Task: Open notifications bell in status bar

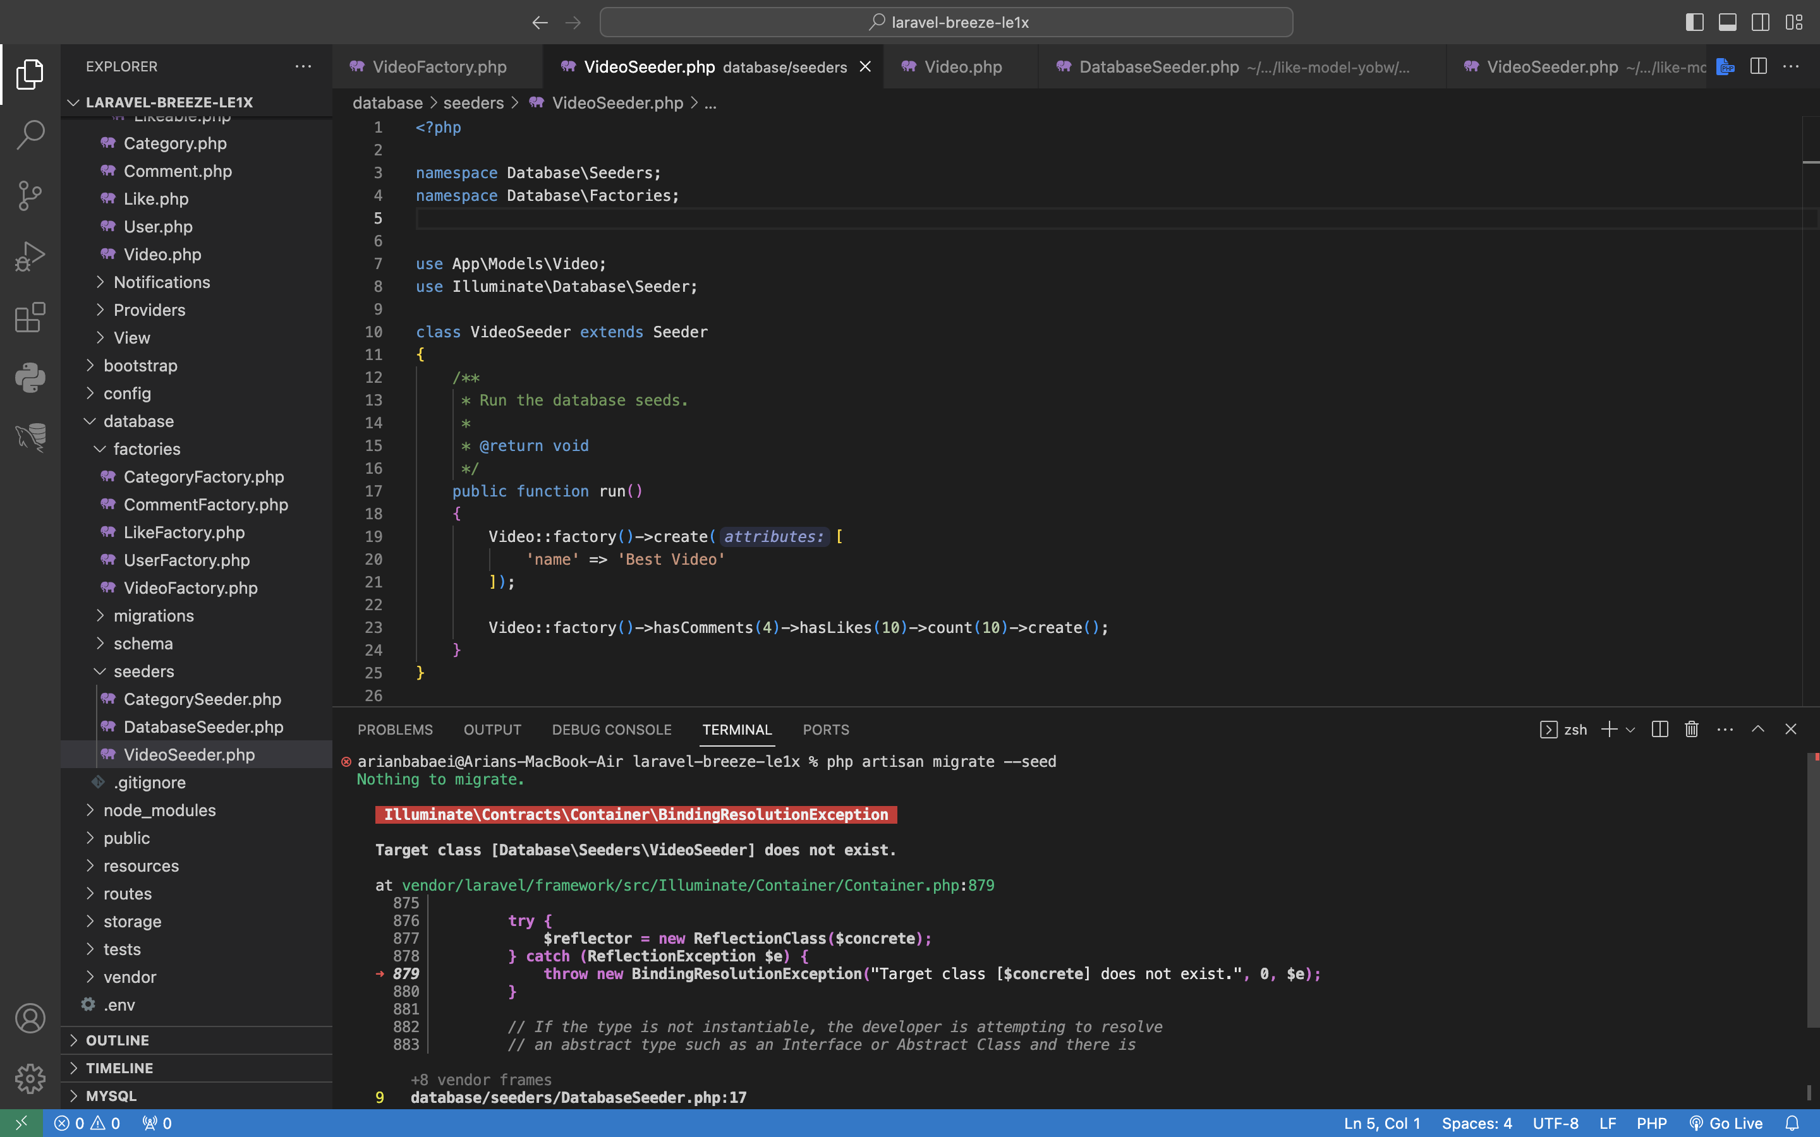Action: pyautogui.click(x=1792, y=1124)
